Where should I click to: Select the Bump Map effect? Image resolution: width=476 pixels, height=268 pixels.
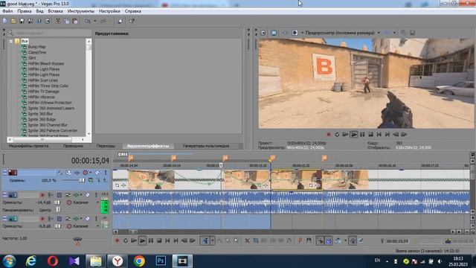[36, 47]
